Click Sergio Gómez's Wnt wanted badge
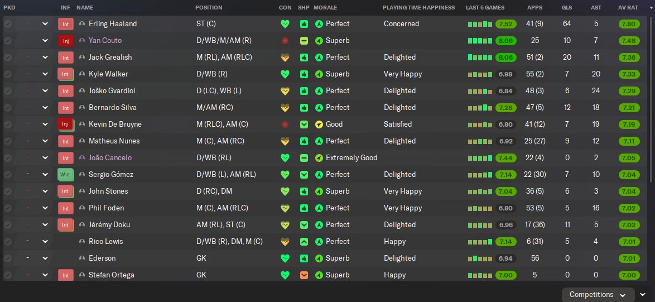This screenshot has width=655, height=302. 65,175
